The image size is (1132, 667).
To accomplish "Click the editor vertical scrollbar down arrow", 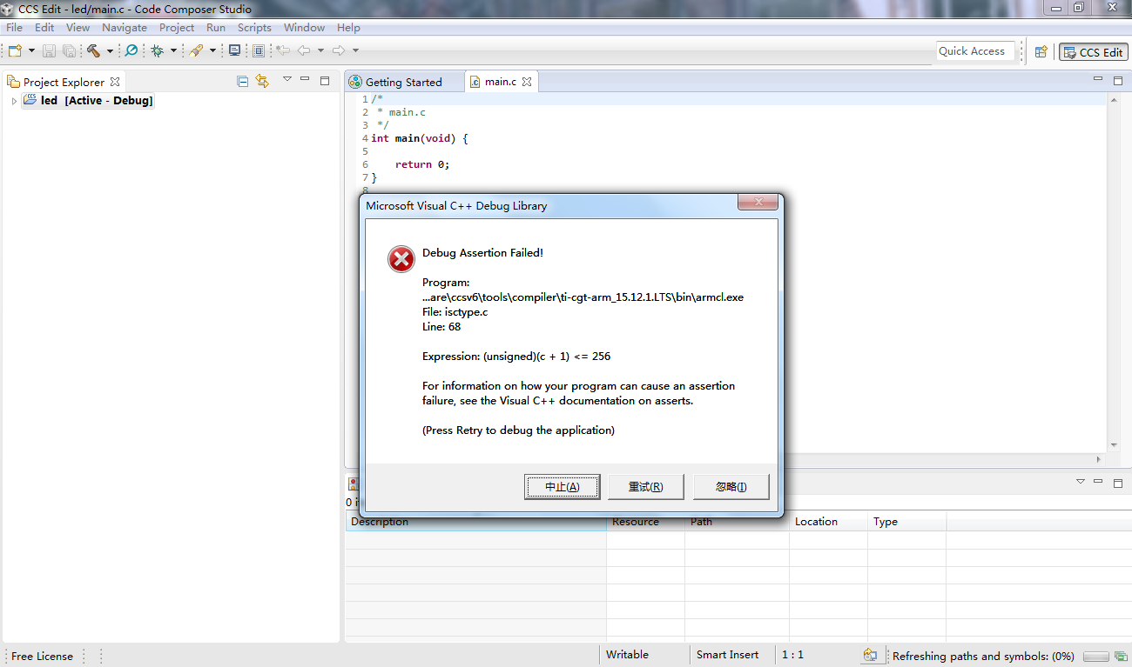I will point(1114,445).
